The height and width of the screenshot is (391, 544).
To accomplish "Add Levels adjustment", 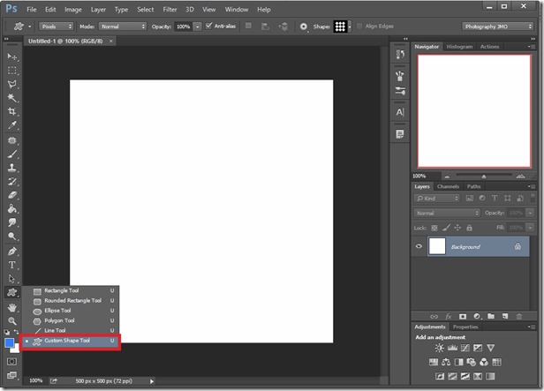I will 452,348.
